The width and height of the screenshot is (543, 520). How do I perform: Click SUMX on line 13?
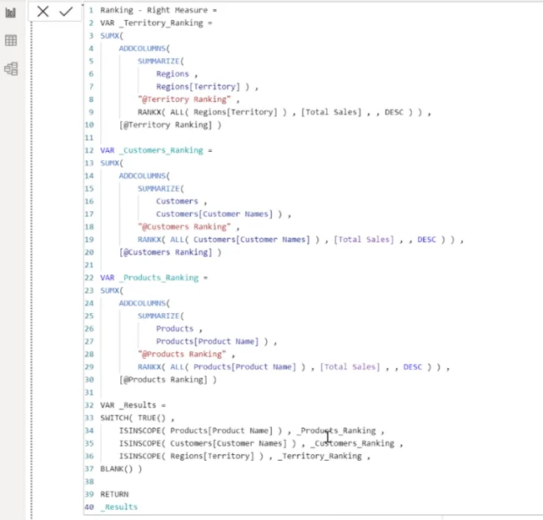pos(110,163)
